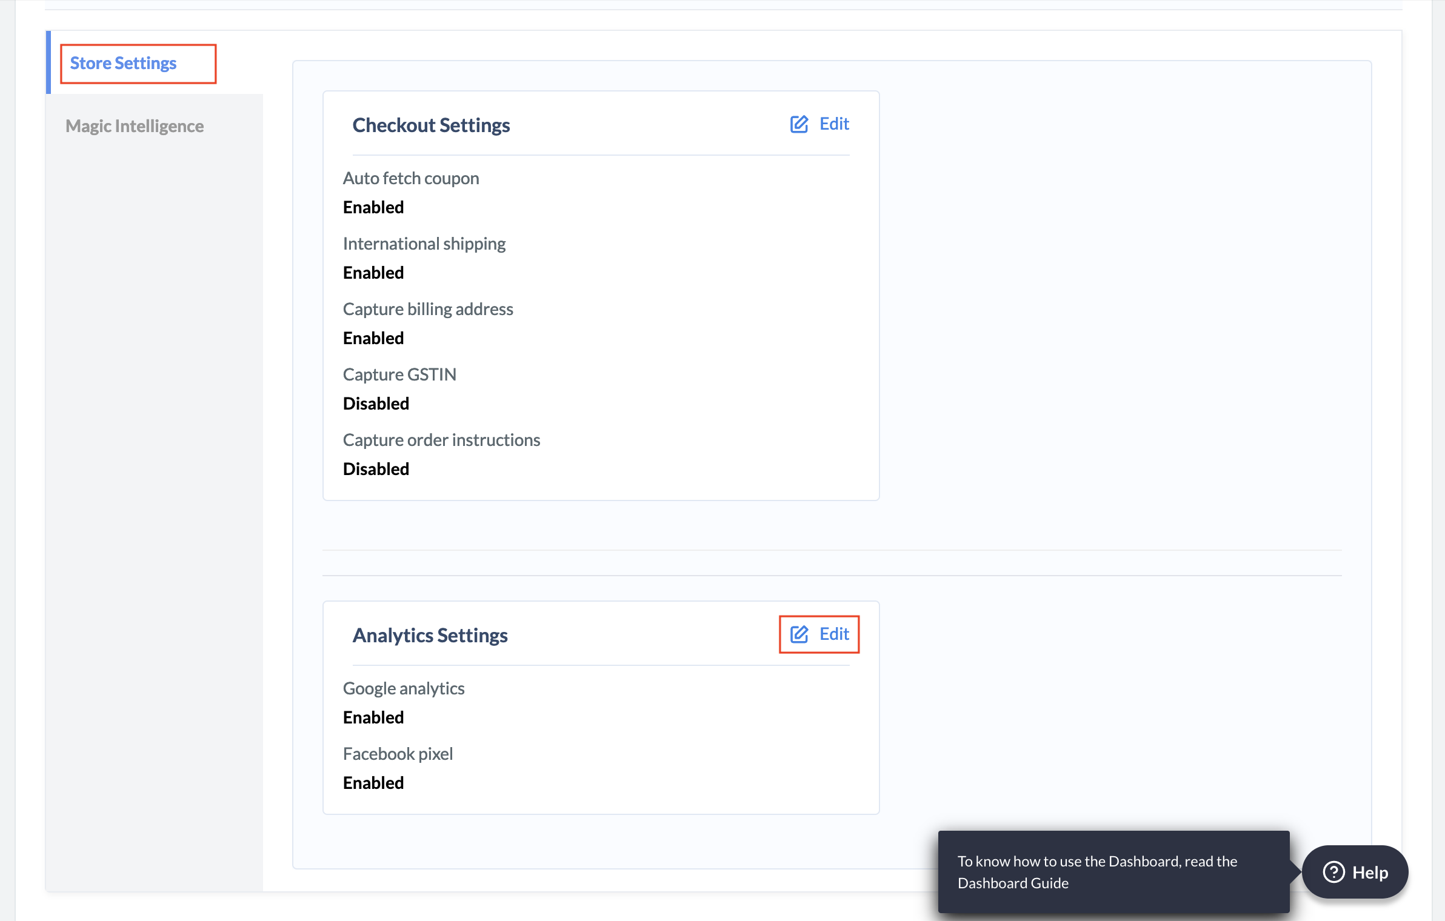The height and width of the screenshot is (921, 1445).
Task: Click the Capture billing address setting label
Action: point(428,308)
